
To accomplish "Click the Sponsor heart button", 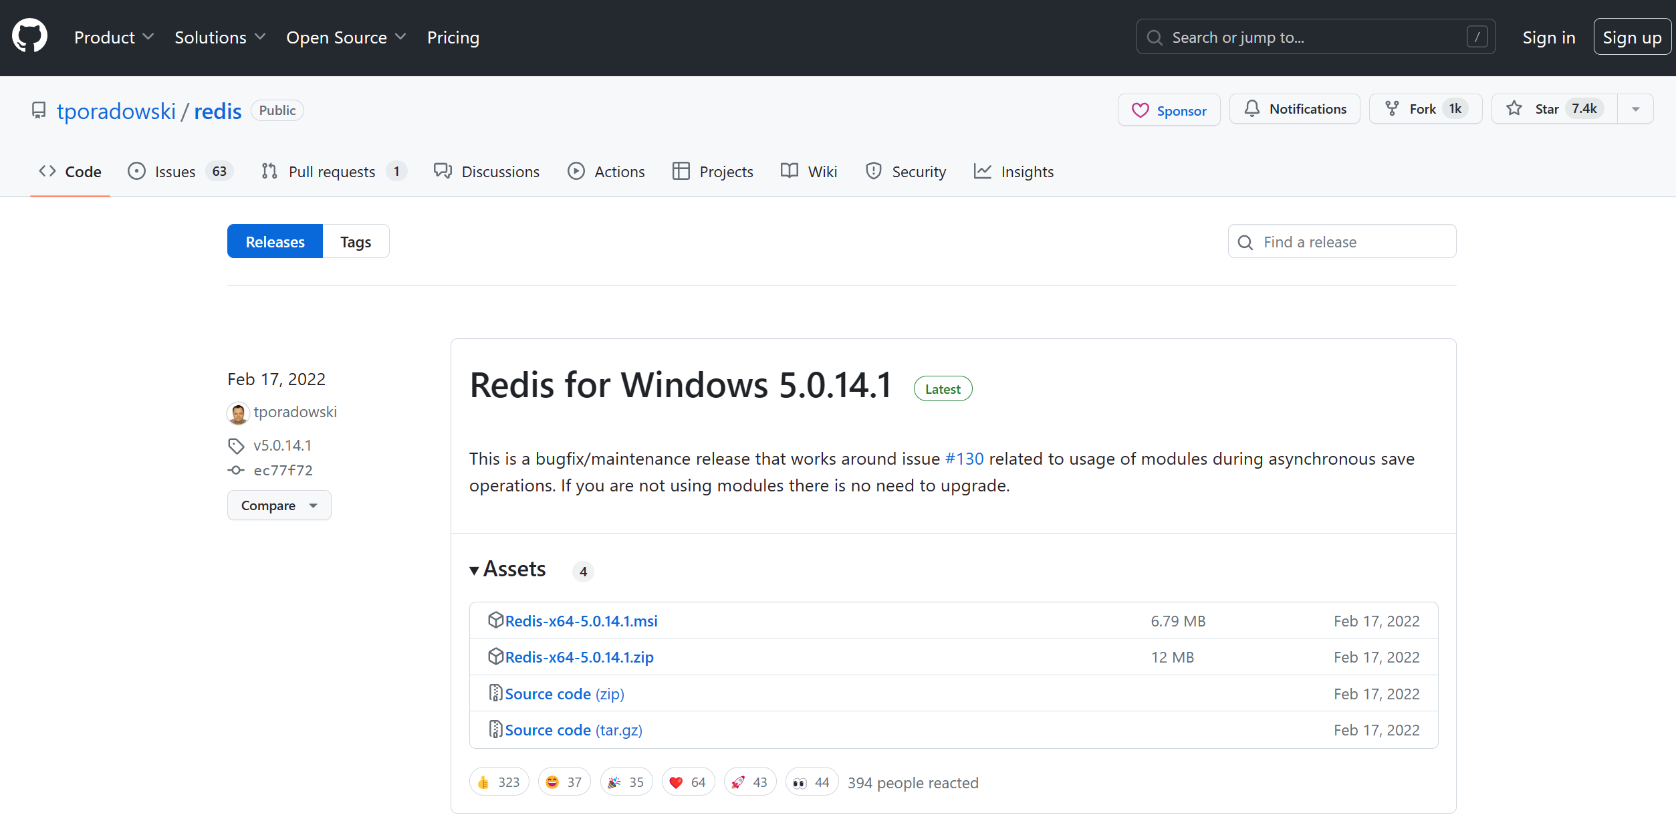I will point(1169,110).
